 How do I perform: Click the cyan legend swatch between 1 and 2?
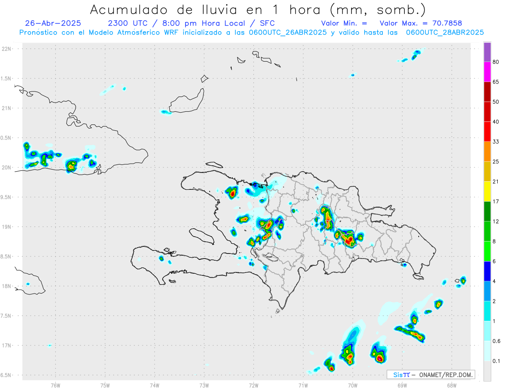pos(487,311)
